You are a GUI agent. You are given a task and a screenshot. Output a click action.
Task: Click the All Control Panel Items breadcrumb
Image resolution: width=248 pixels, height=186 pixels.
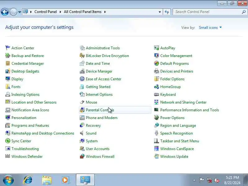[x=82, y=12]
